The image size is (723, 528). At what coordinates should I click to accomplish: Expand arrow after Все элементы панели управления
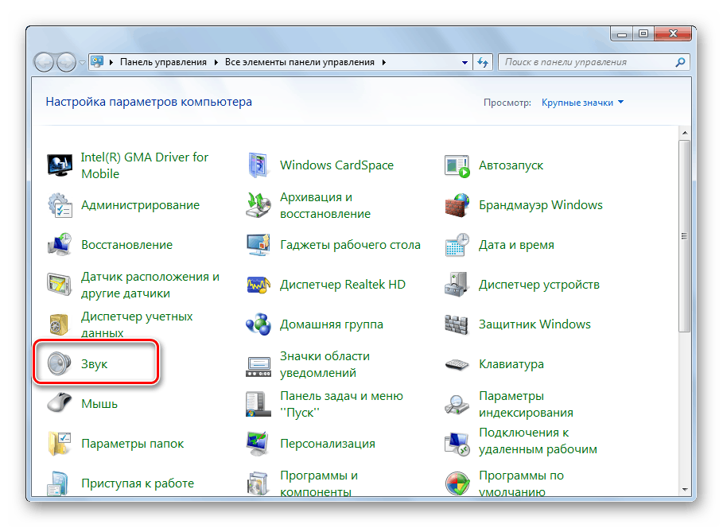[383, 62]
